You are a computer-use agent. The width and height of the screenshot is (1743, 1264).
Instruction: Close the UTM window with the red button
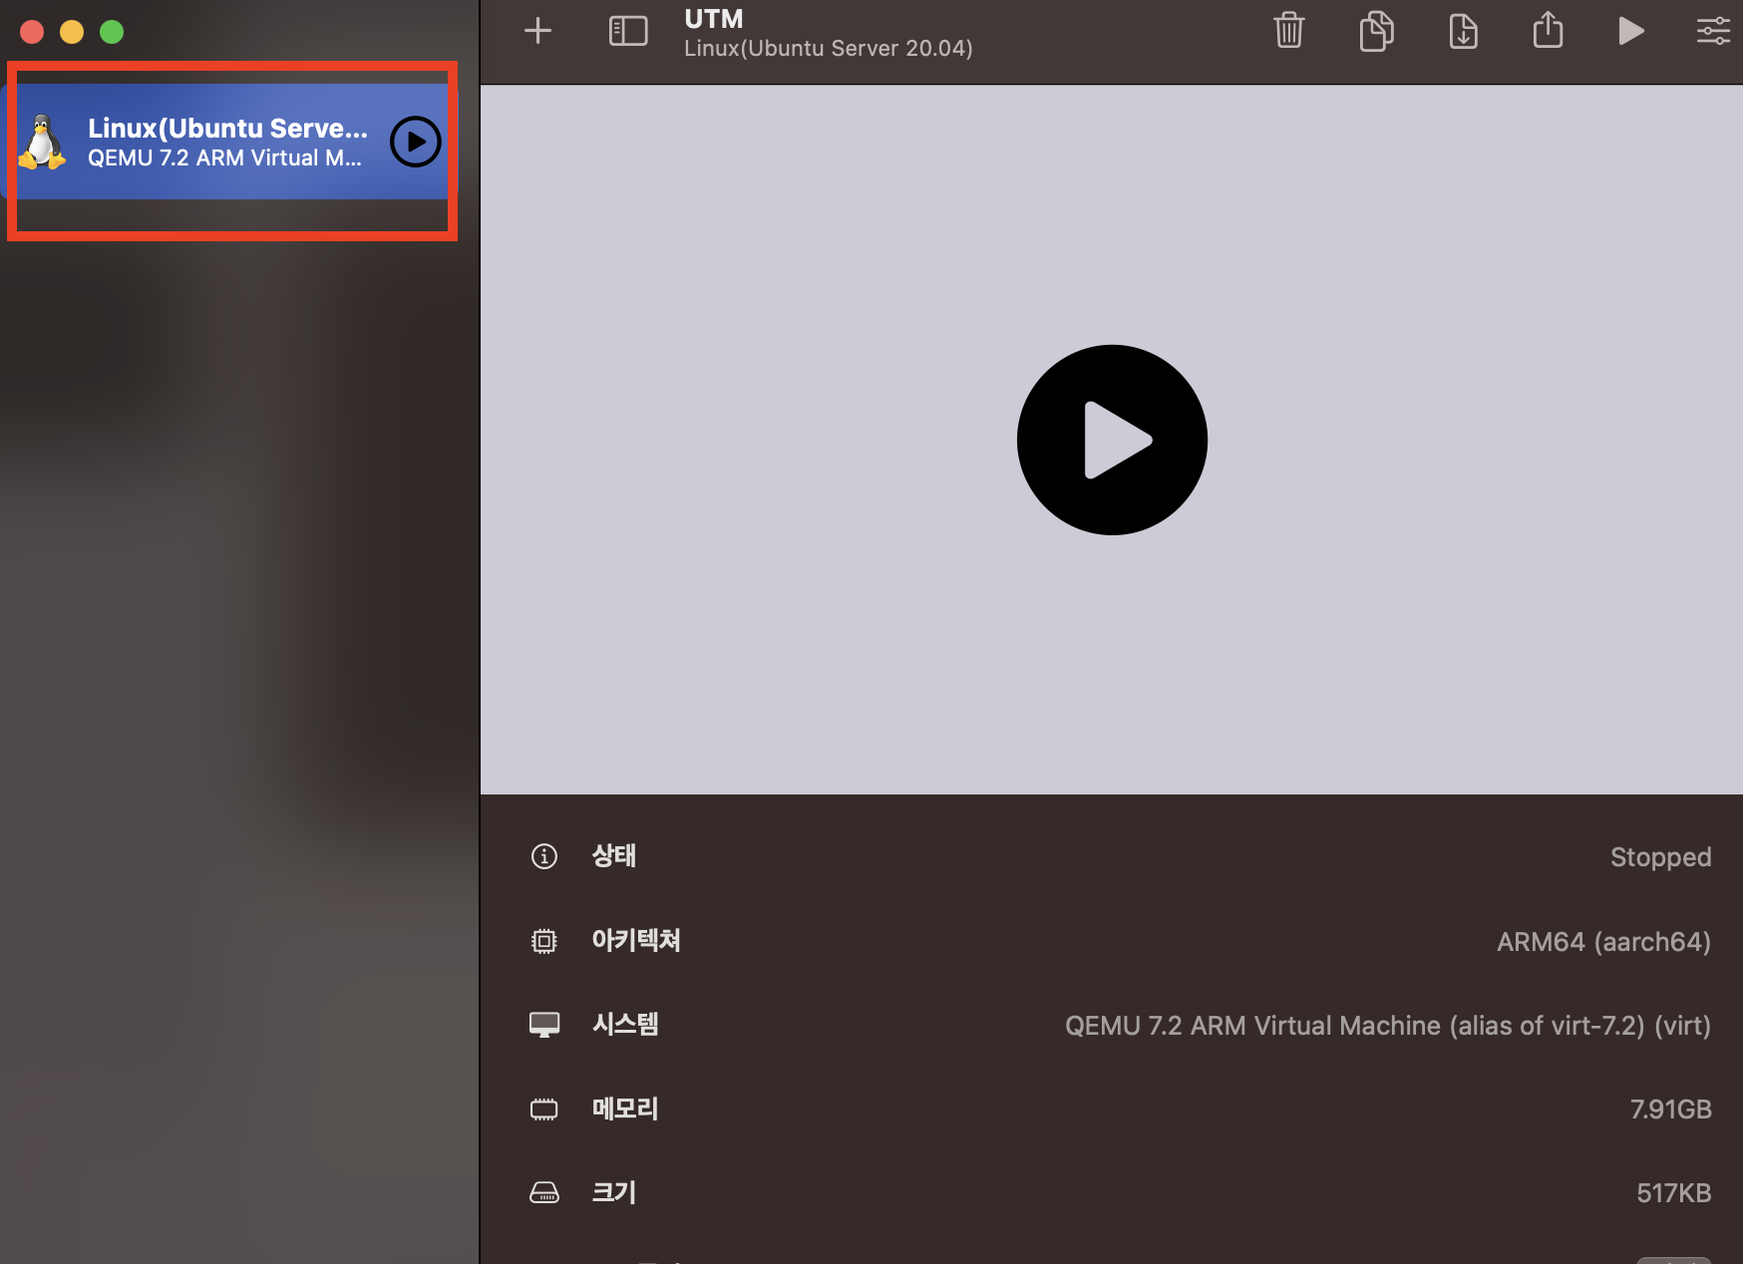point(32,32)
